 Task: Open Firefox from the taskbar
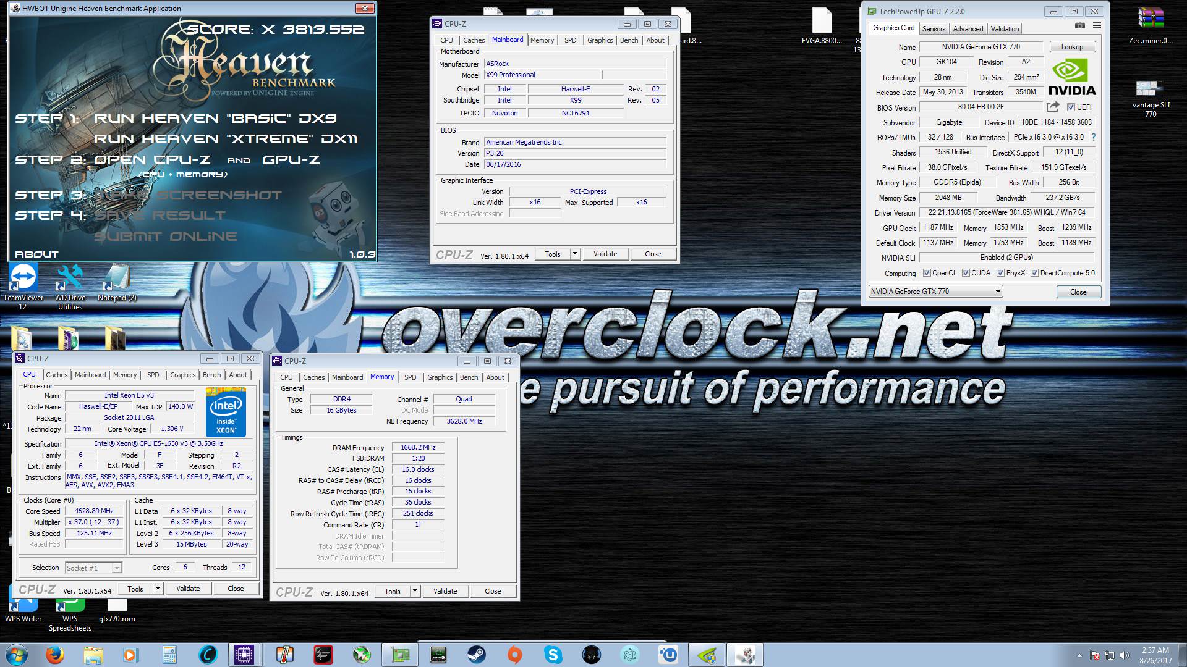pyautogui.click(x=55, y=655)
